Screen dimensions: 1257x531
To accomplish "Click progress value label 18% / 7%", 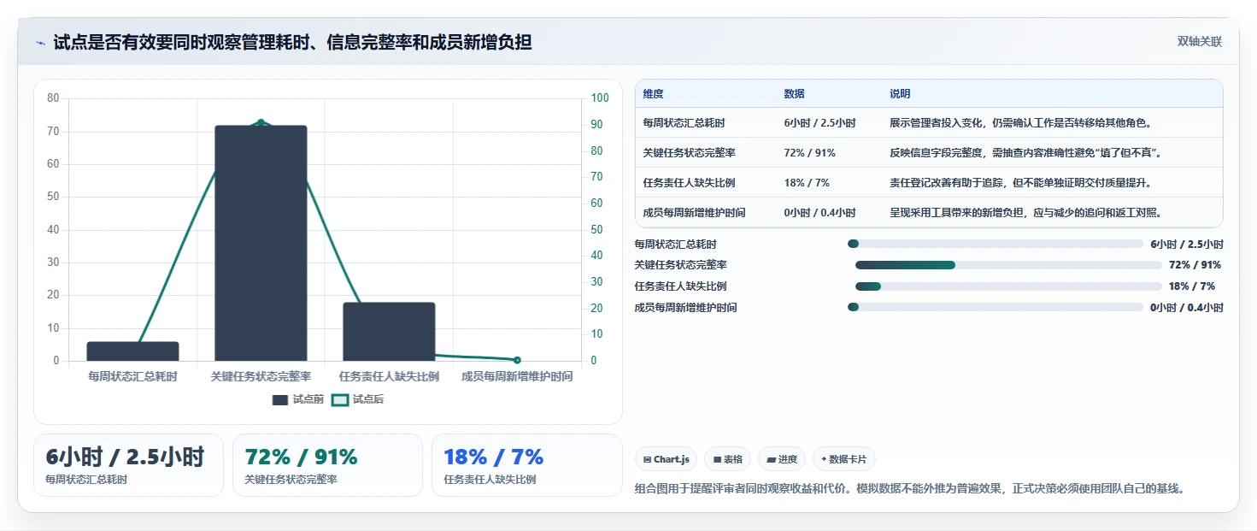I will coord(1192,286).
